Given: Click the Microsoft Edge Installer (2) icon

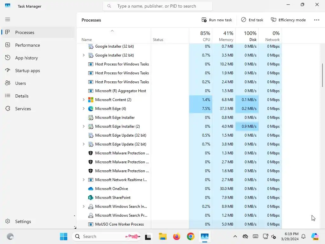Looking at the screenshot, I should point(90,126).
